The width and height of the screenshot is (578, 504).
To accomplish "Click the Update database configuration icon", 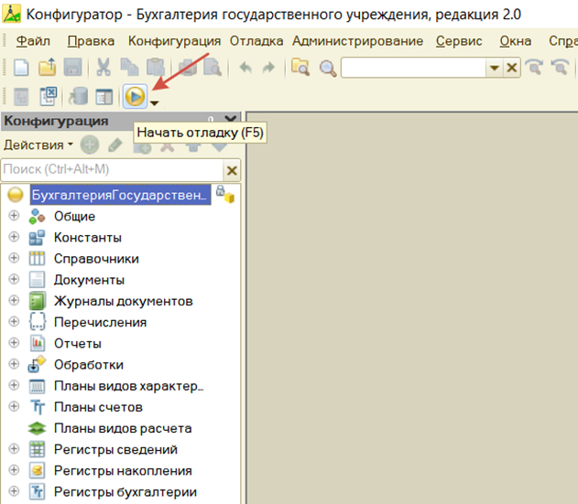I will pos(78,96).
